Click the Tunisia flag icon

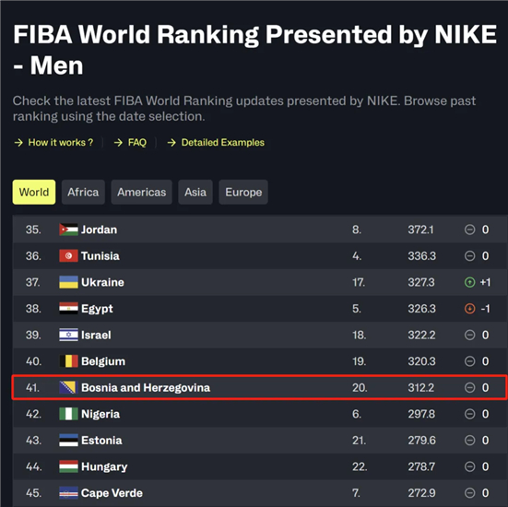pyautogui.click(x=68, y=256)
